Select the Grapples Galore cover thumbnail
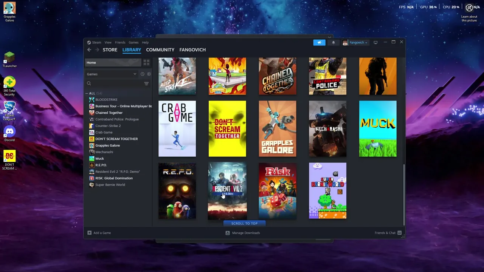 coord(278,128)
